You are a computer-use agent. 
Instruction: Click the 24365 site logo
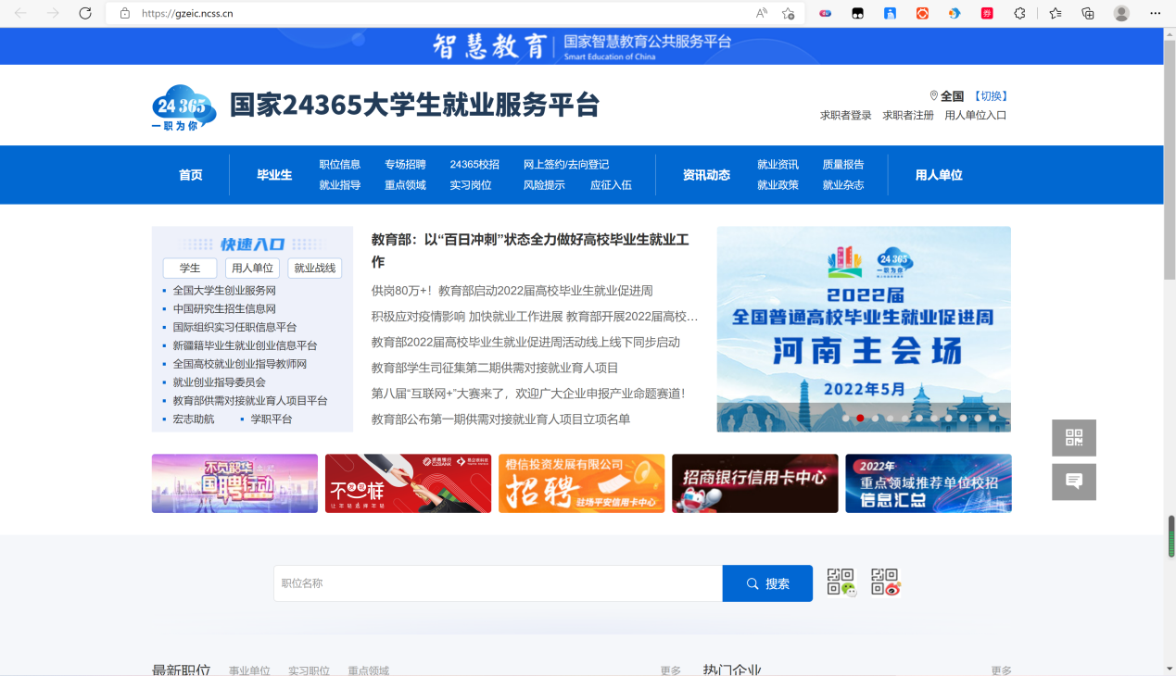(183, 107)
